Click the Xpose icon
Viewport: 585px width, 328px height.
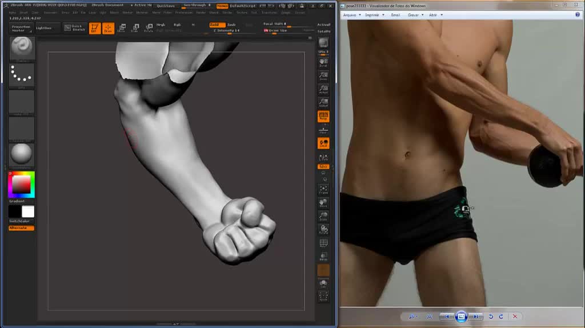(x=323, y=297)
